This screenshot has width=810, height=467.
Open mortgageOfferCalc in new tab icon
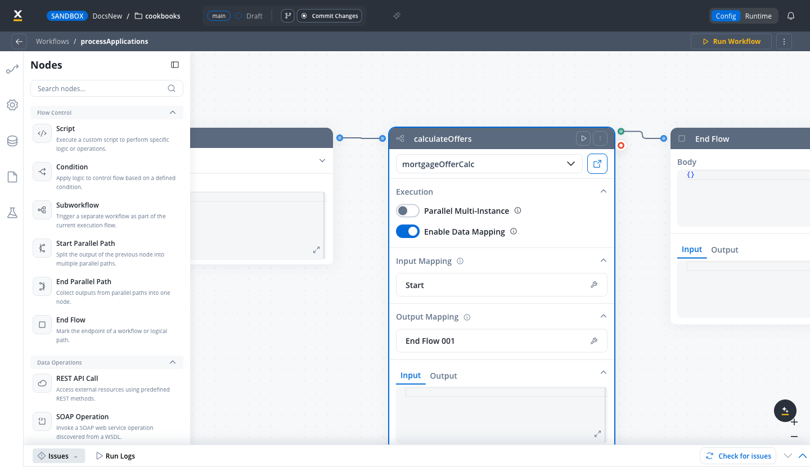coord(597,164)
